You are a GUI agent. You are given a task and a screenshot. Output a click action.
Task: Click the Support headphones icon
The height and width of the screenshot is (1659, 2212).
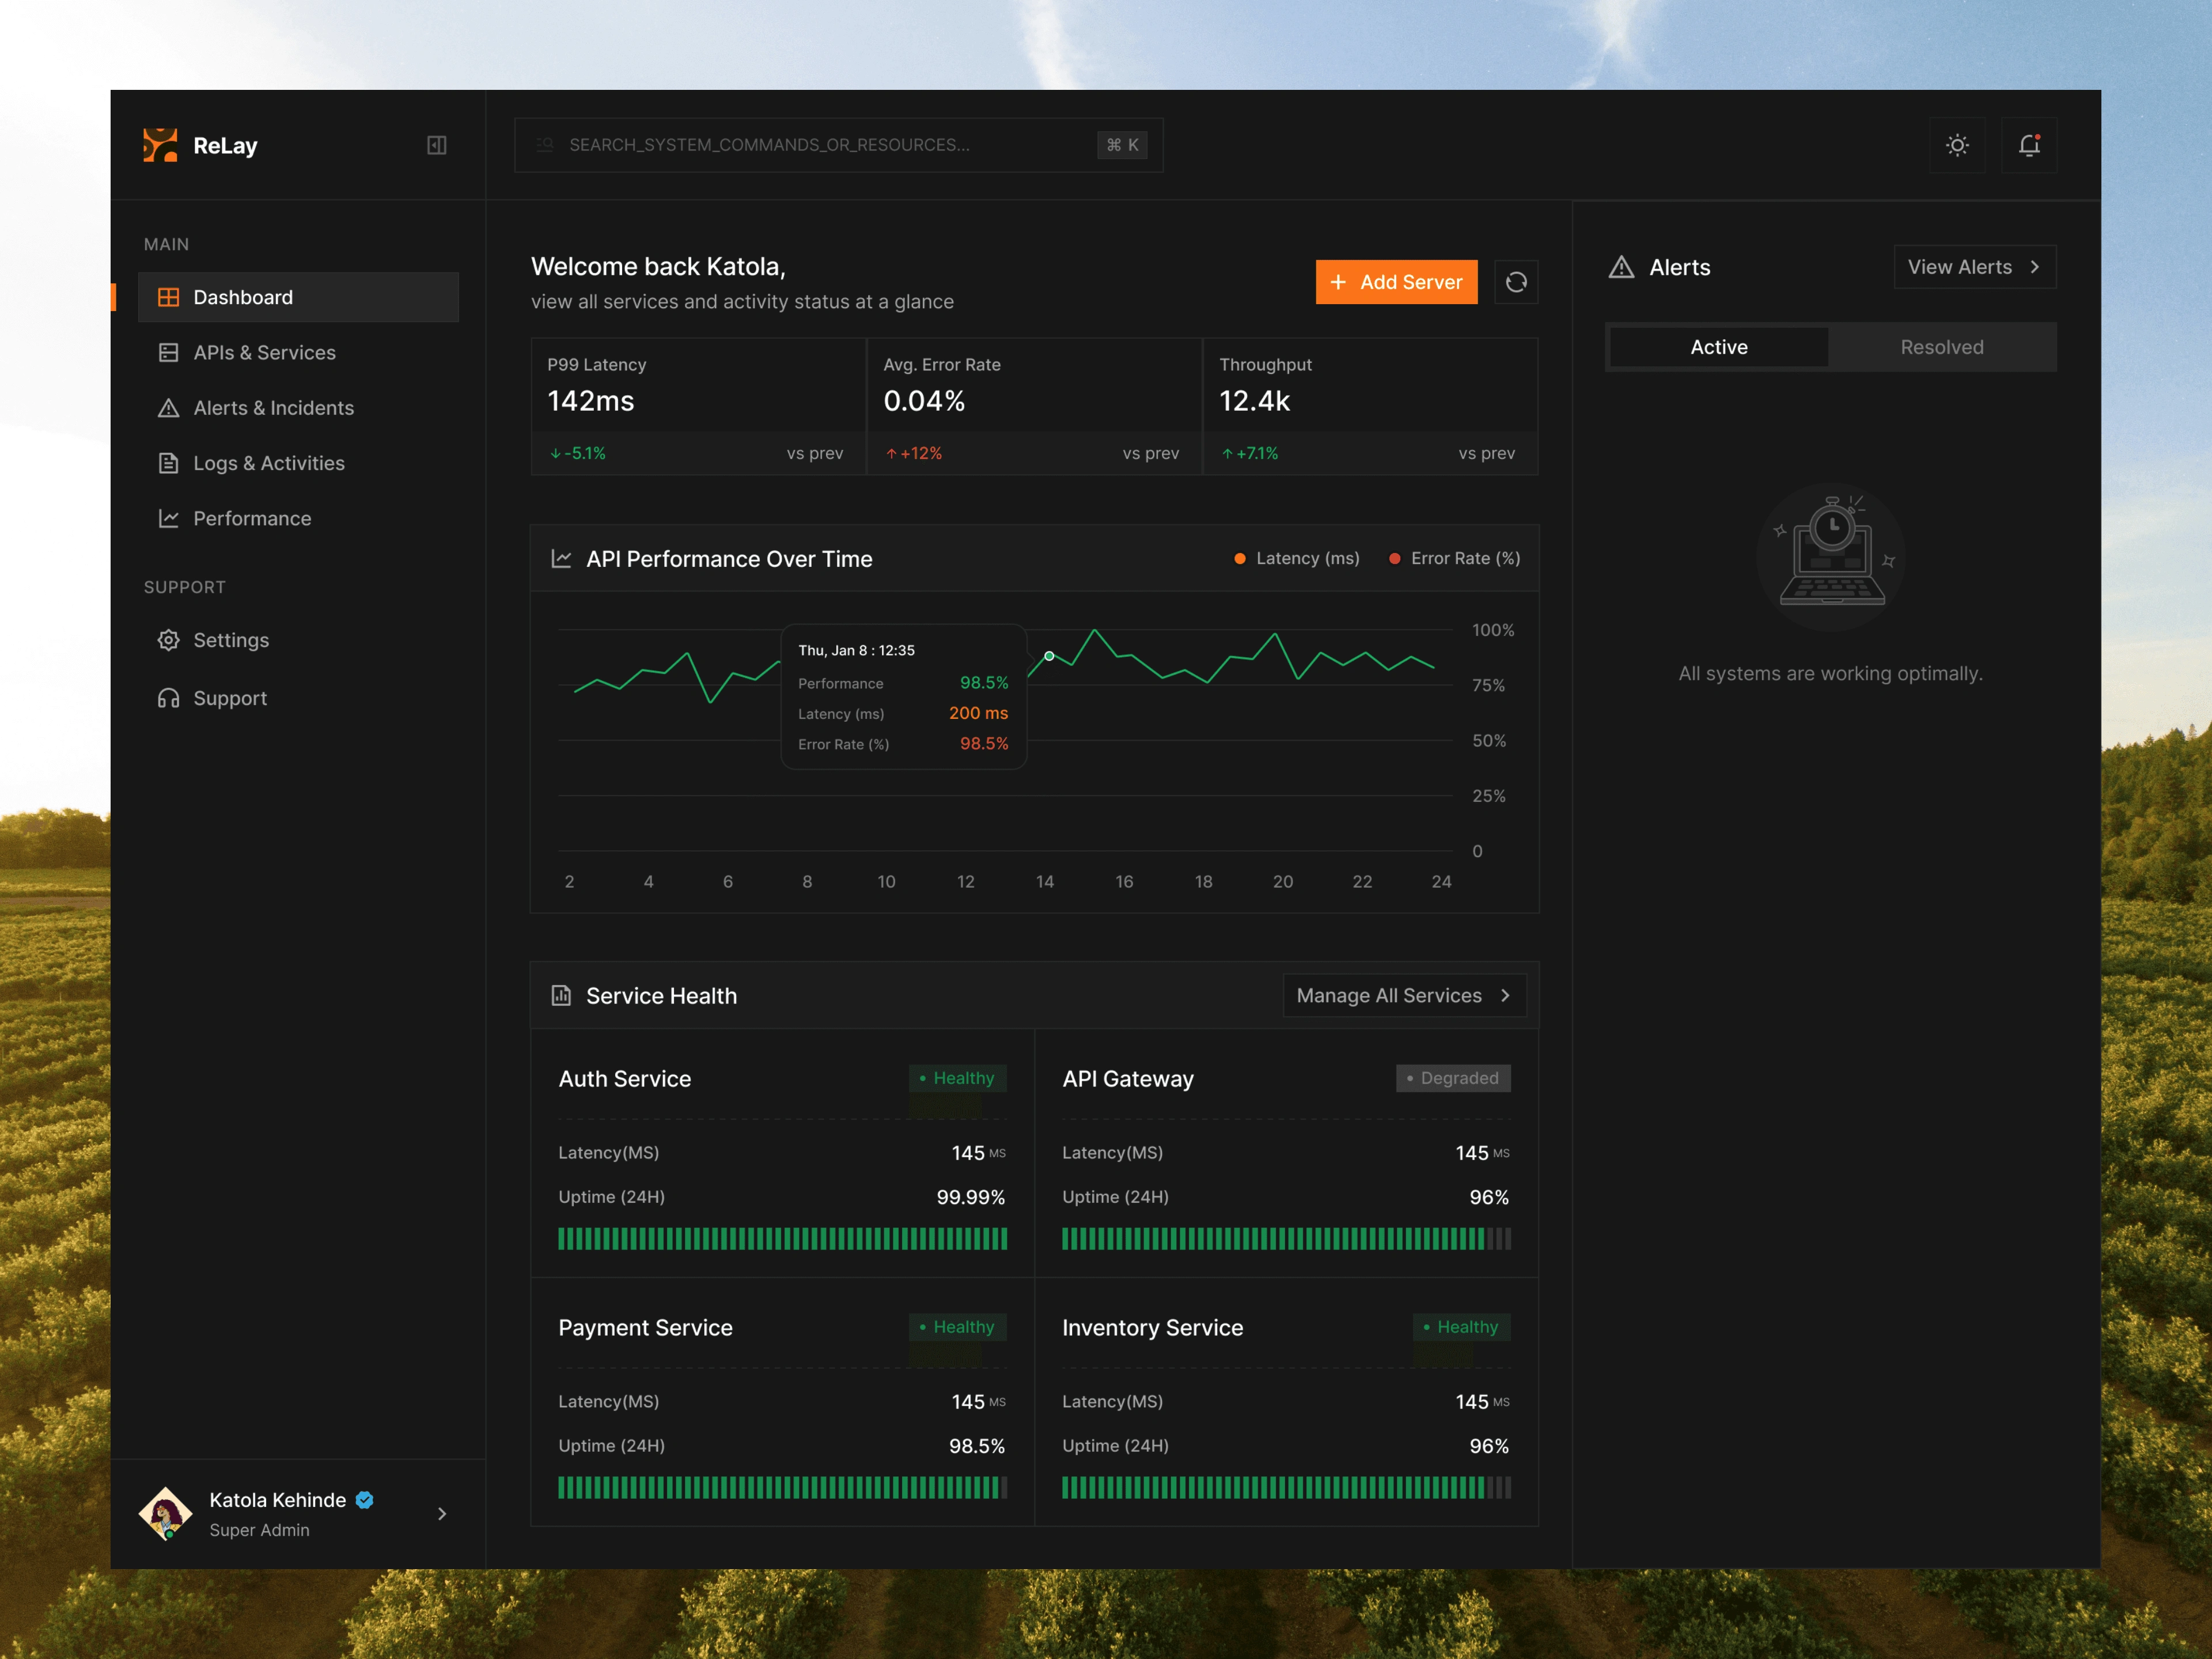pyautogui.click(x=168, y=698)
